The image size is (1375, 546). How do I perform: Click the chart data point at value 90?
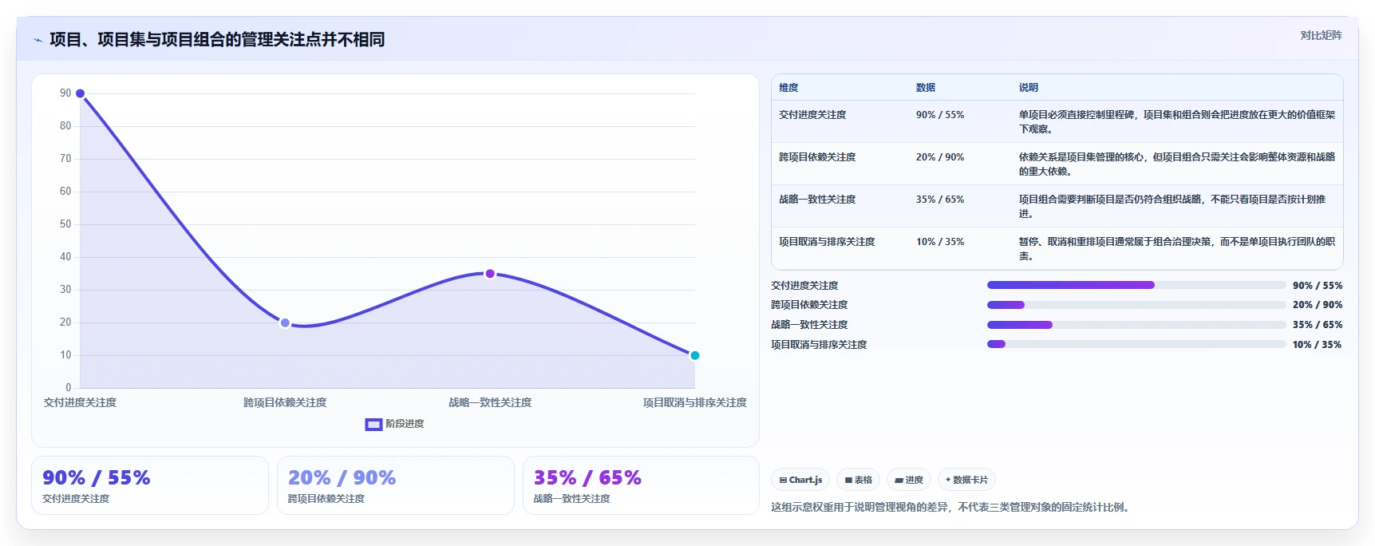coord(80,93)
